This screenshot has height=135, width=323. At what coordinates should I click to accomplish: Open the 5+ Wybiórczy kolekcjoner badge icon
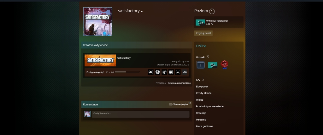200,22
